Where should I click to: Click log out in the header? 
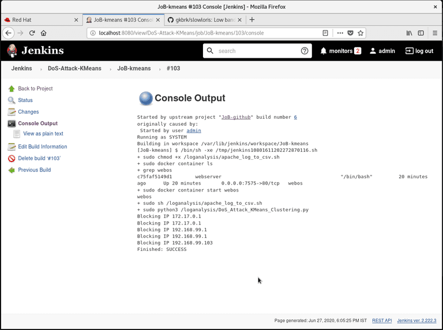419,51
